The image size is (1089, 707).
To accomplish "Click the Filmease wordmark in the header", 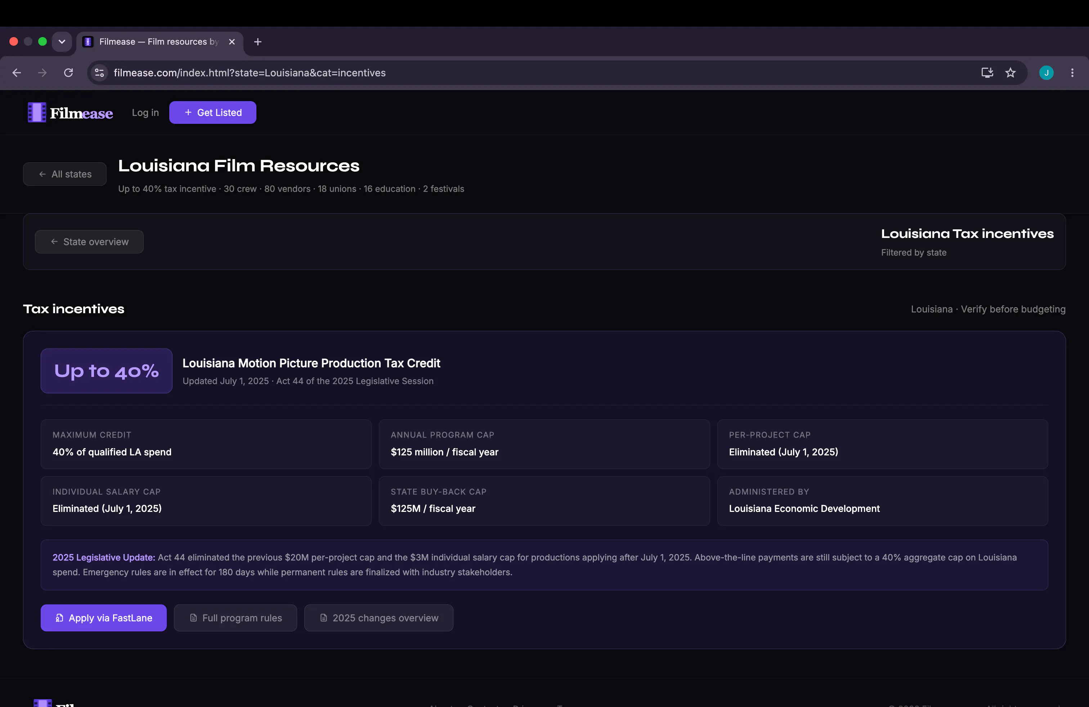I will [81, 113].
